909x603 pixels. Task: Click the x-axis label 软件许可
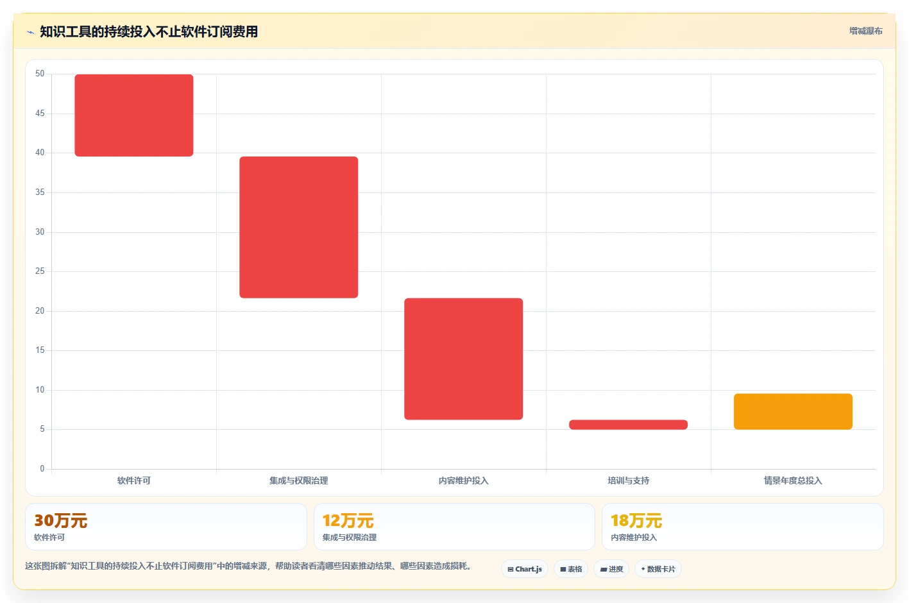coord(134,480)
